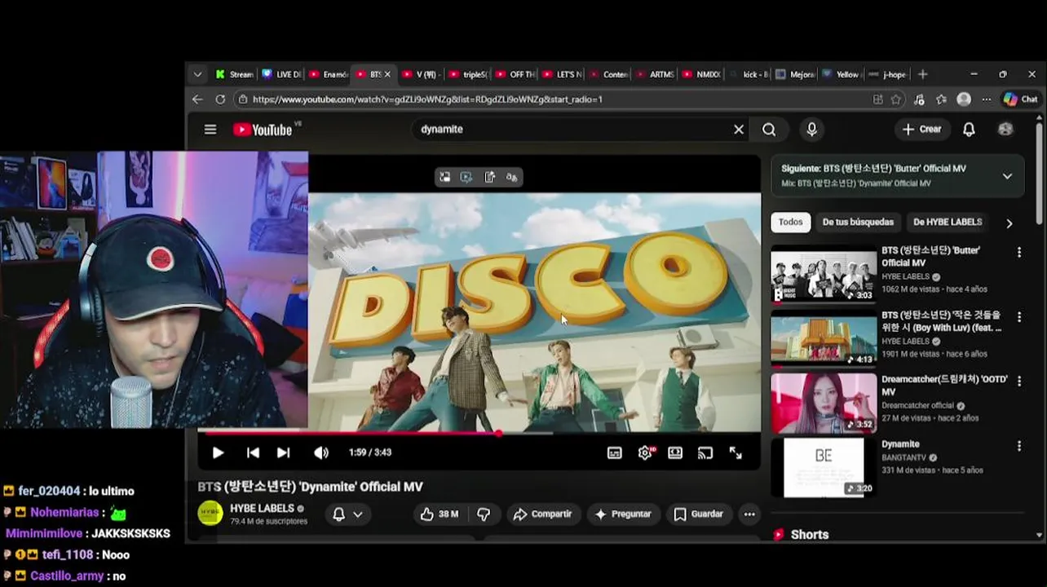Switch to the 'j-hope' browser tab
This screenshot has height=587, width=1047.
(888, 74)
